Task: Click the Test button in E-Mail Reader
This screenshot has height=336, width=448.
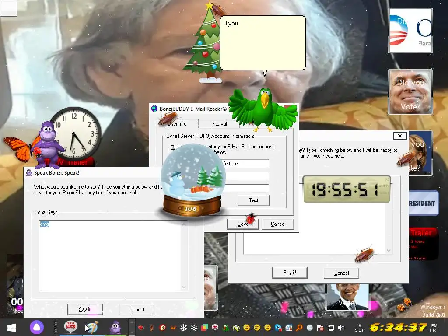Action: [253, 200]
